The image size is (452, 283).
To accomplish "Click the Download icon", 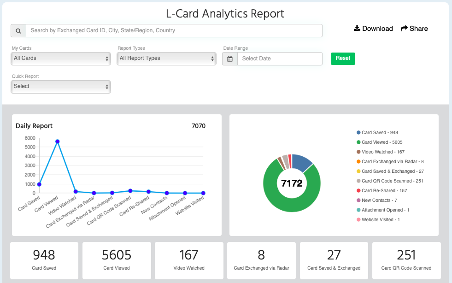I will [x=357, y=28].
